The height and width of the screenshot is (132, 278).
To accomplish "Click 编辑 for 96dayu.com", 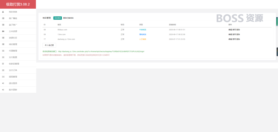I will point(230,30).
